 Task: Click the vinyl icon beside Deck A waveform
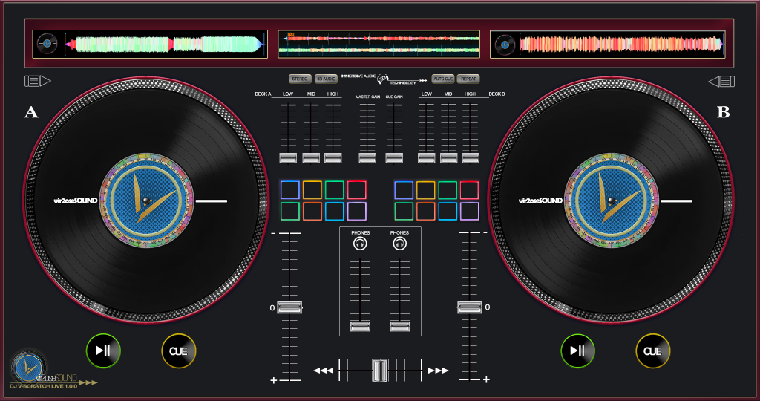point(47,44)
